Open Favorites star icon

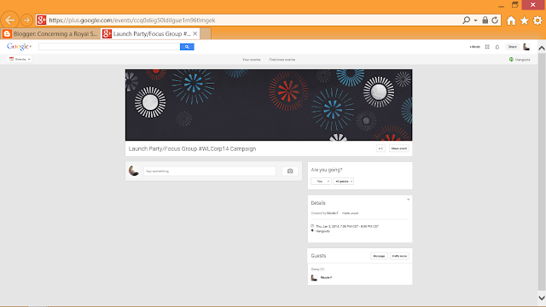tap(524, 20)
